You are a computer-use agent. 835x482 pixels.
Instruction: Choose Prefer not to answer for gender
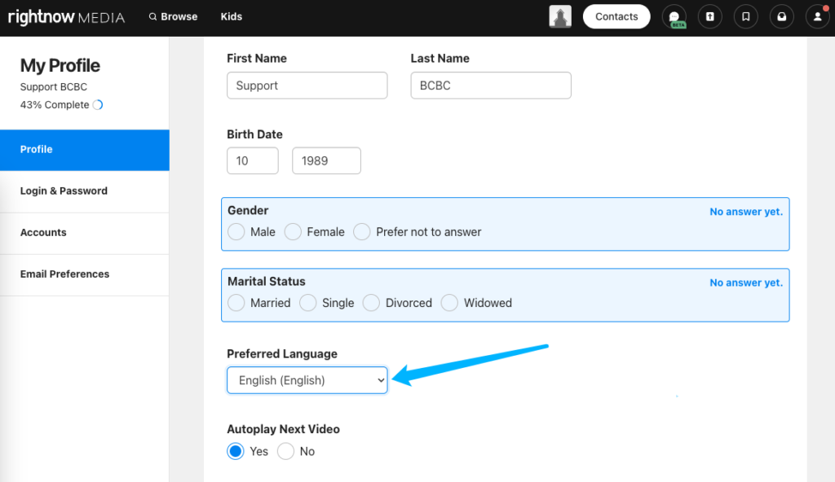tap(361, 232)
